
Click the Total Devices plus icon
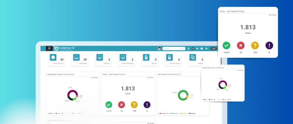53,57
